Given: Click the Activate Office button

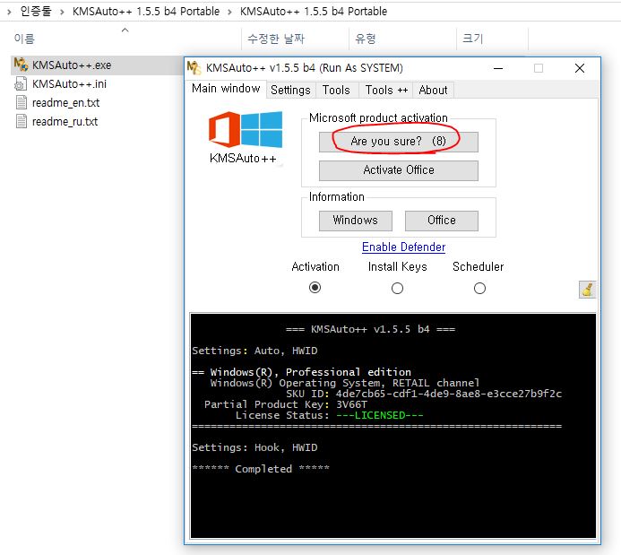Looking at the screenshot, I should pyautogui.click(x=399, y=170).
